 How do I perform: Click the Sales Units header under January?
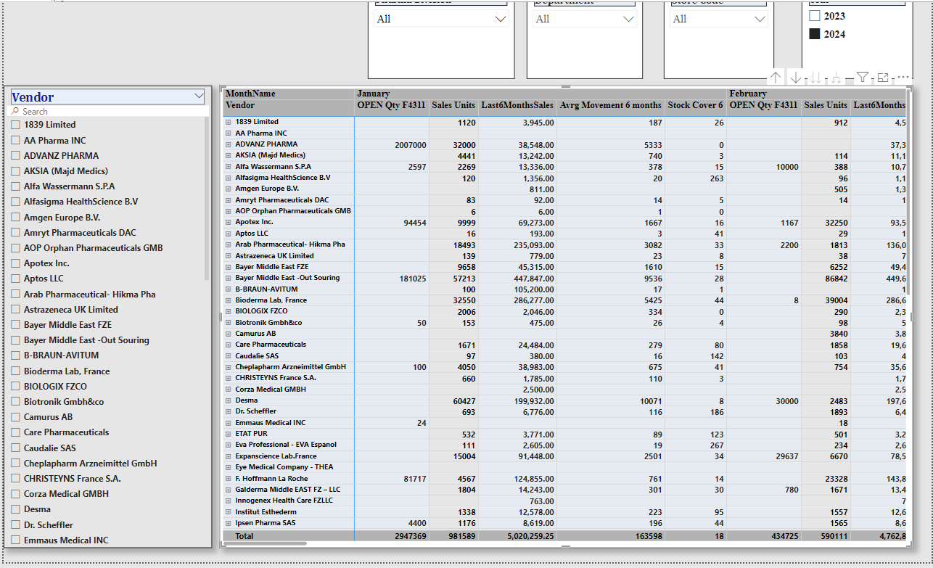453,105
